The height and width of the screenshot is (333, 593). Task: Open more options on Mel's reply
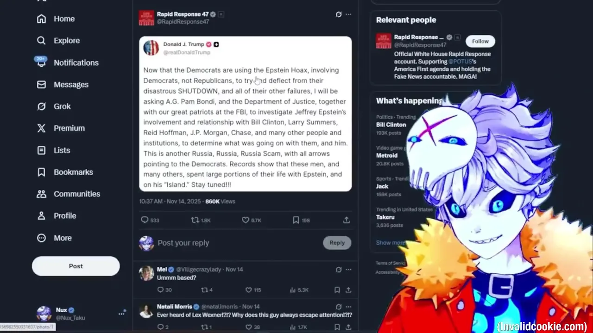(348, 270)
